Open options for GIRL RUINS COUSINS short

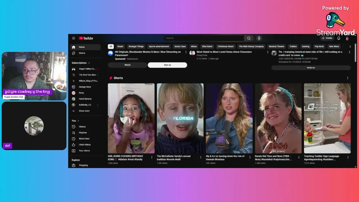pos(152,157)
